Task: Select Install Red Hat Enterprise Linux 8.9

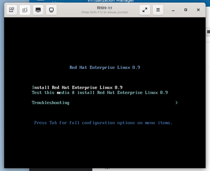Action: tap(77, 87)
